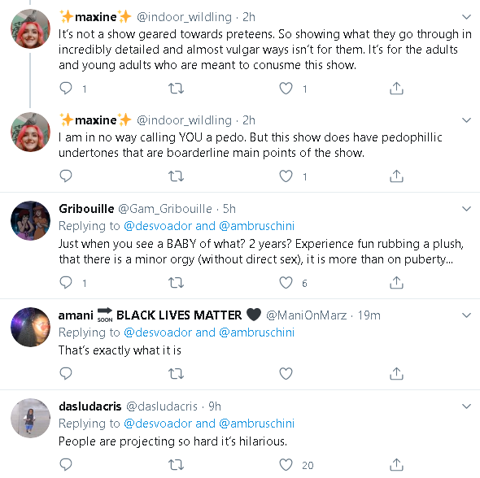The image size is (480, 478).
Task: Reply to maxine's first tweet about preteens
Action: (66, 88)
